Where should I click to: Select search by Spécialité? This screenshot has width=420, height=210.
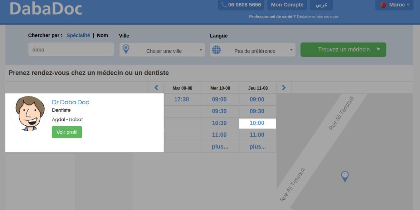coord(78,35)
